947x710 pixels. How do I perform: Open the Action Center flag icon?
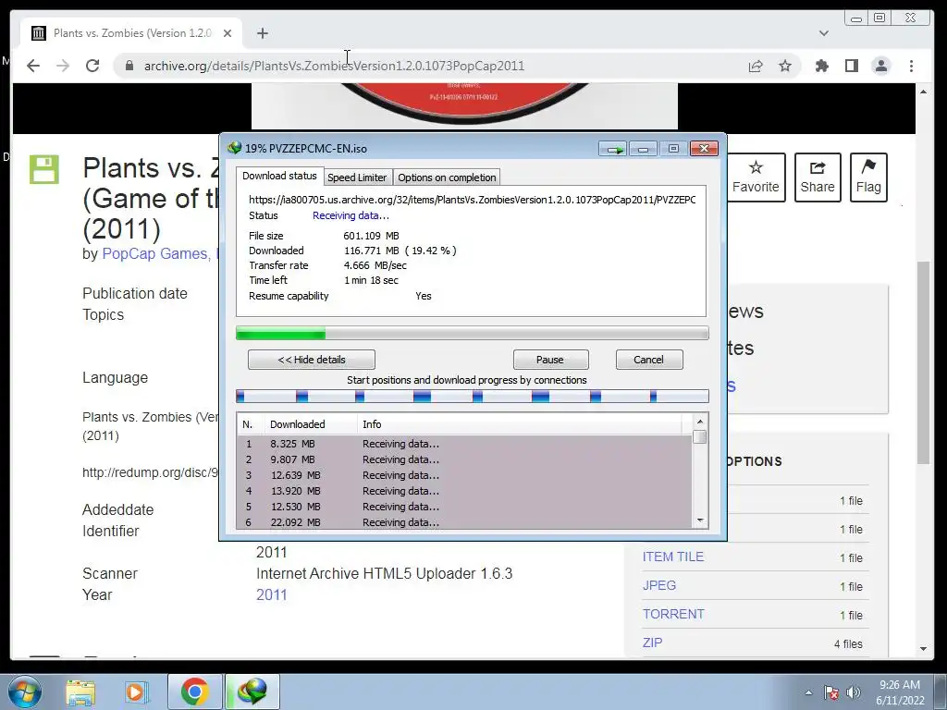831,692
